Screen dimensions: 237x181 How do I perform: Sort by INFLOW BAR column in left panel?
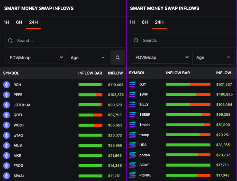[x=90, y=73]
